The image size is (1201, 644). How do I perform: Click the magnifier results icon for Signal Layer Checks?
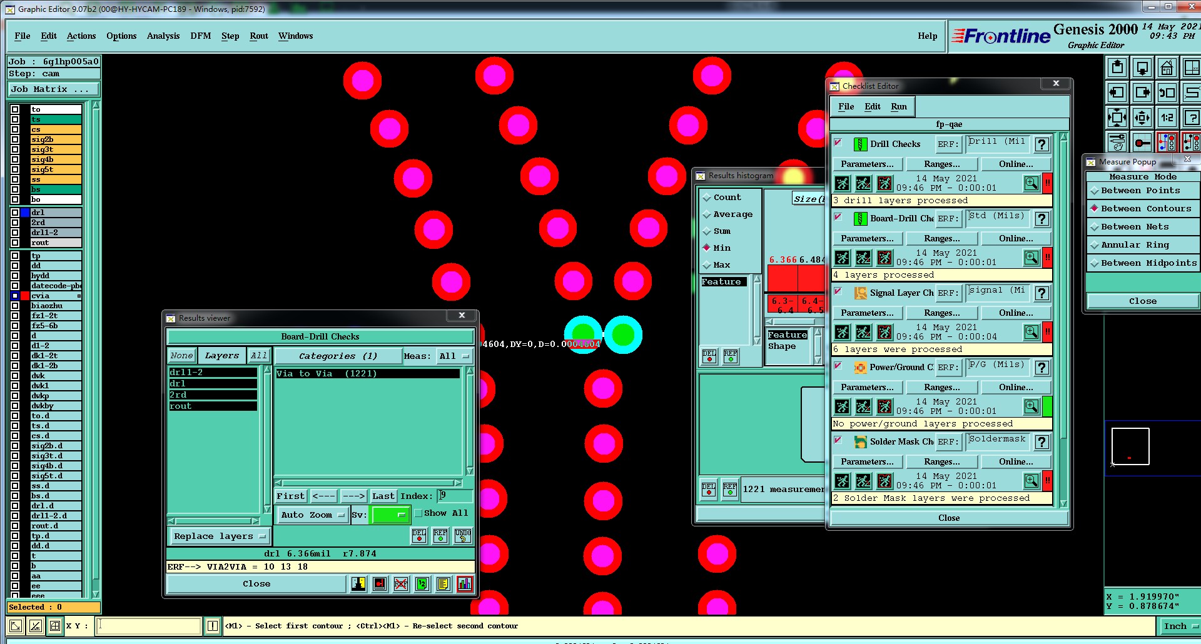[1031, 332]
